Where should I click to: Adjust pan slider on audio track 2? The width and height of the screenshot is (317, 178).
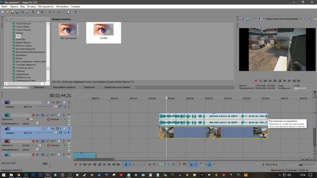pyautogui.click(x=38, y=123)
